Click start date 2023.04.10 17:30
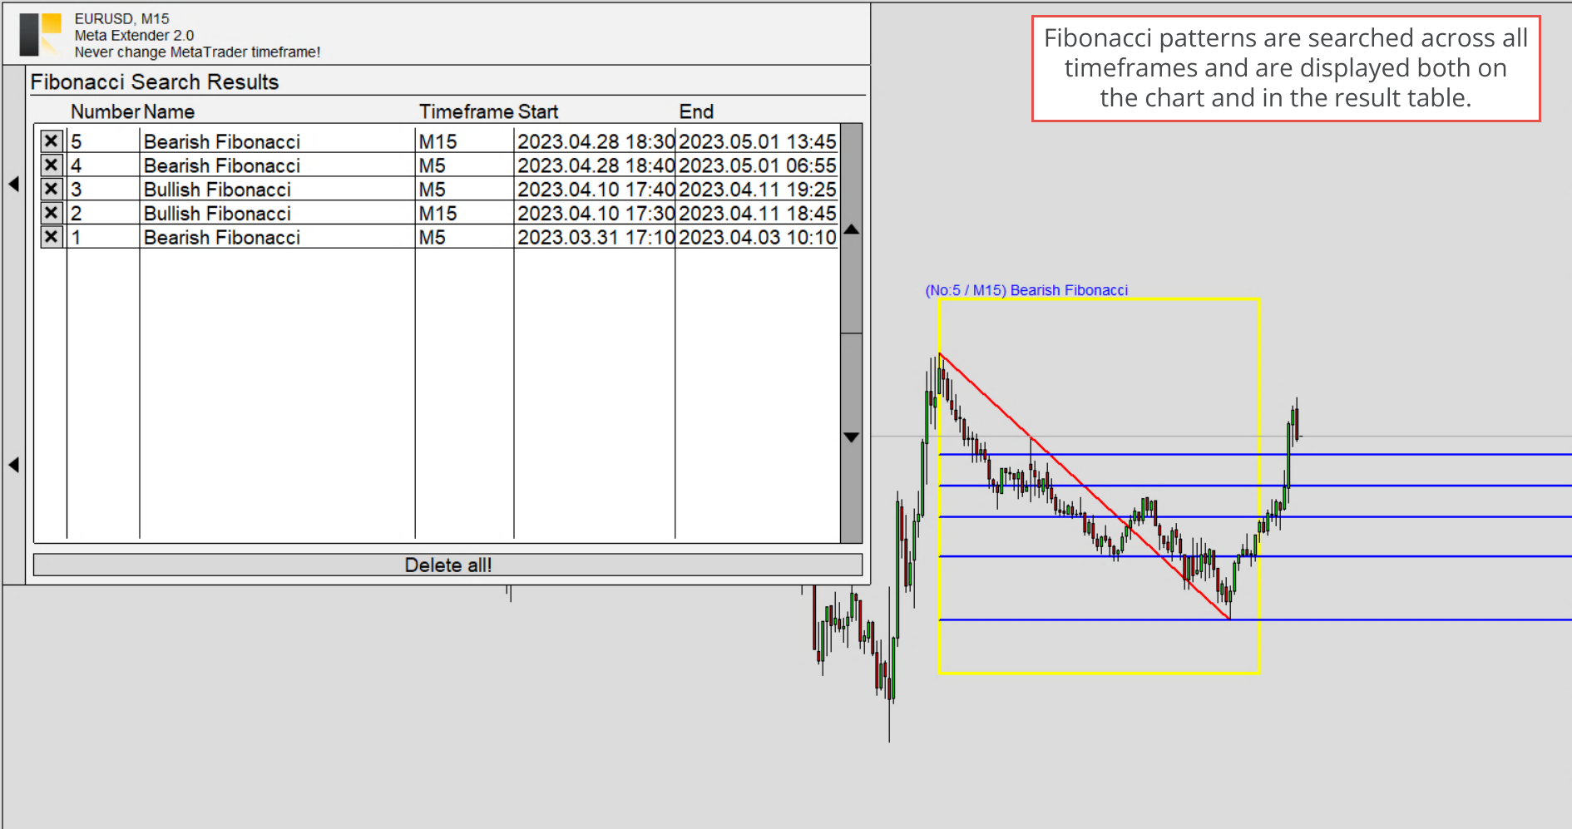The width and height of the screenshot is (1572, 829). [x=596, y=214]
